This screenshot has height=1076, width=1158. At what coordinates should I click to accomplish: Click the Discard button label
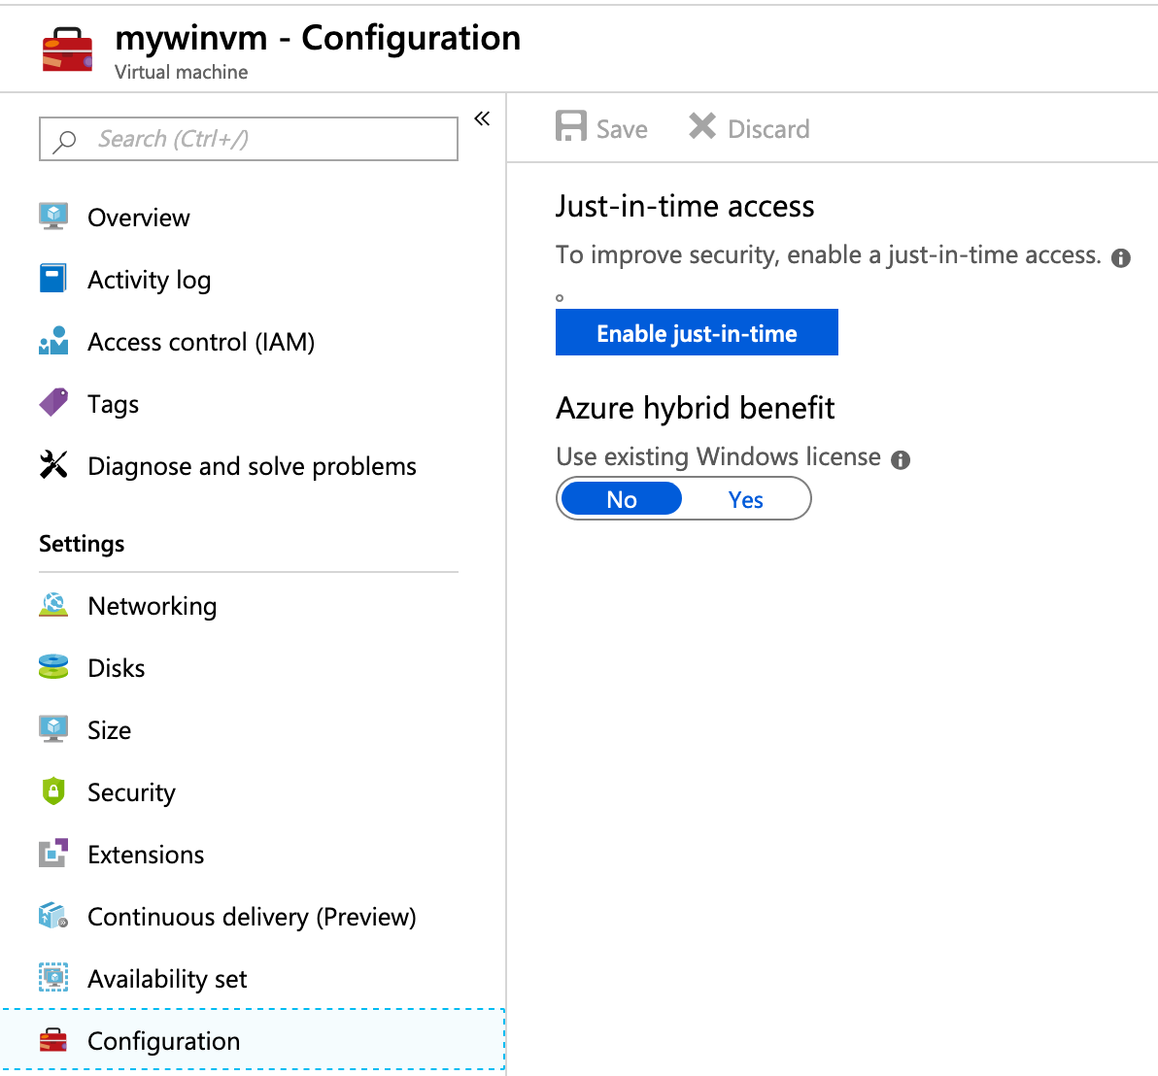pyautogui.click(x=768, y=129)
